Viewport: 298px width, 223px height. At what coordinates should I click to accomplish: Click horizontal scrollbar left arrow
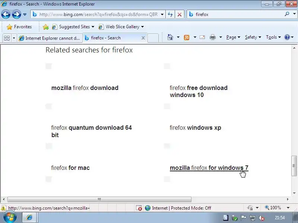[4, 199]
